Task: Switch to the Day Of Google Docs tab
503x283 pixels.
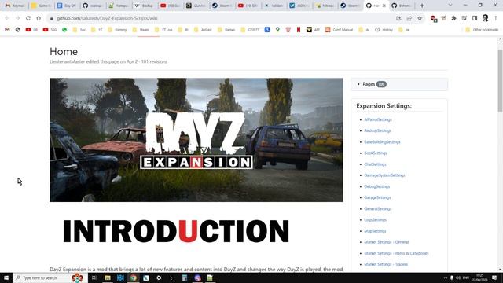Action: [67, 6]
